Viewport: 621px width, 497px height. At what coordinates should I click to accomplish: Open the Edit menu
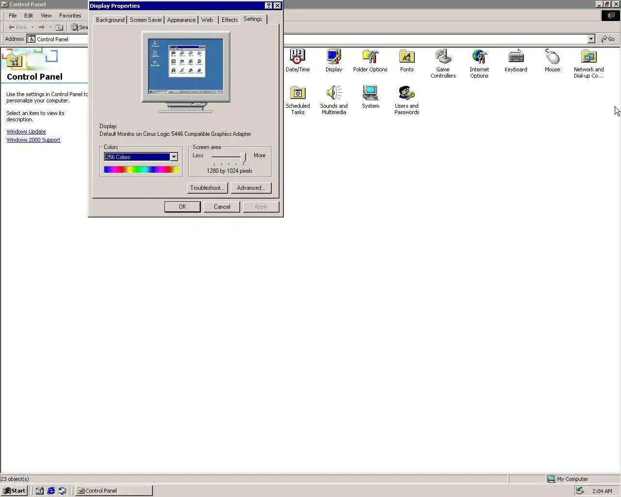29,16
